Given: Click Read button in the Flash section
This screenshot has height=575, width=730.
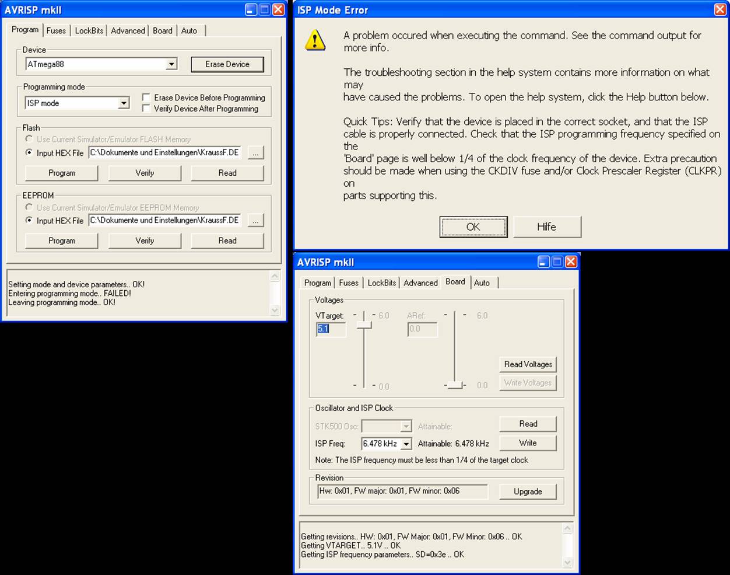Looking at the screenshot, I should click(227, 173).
